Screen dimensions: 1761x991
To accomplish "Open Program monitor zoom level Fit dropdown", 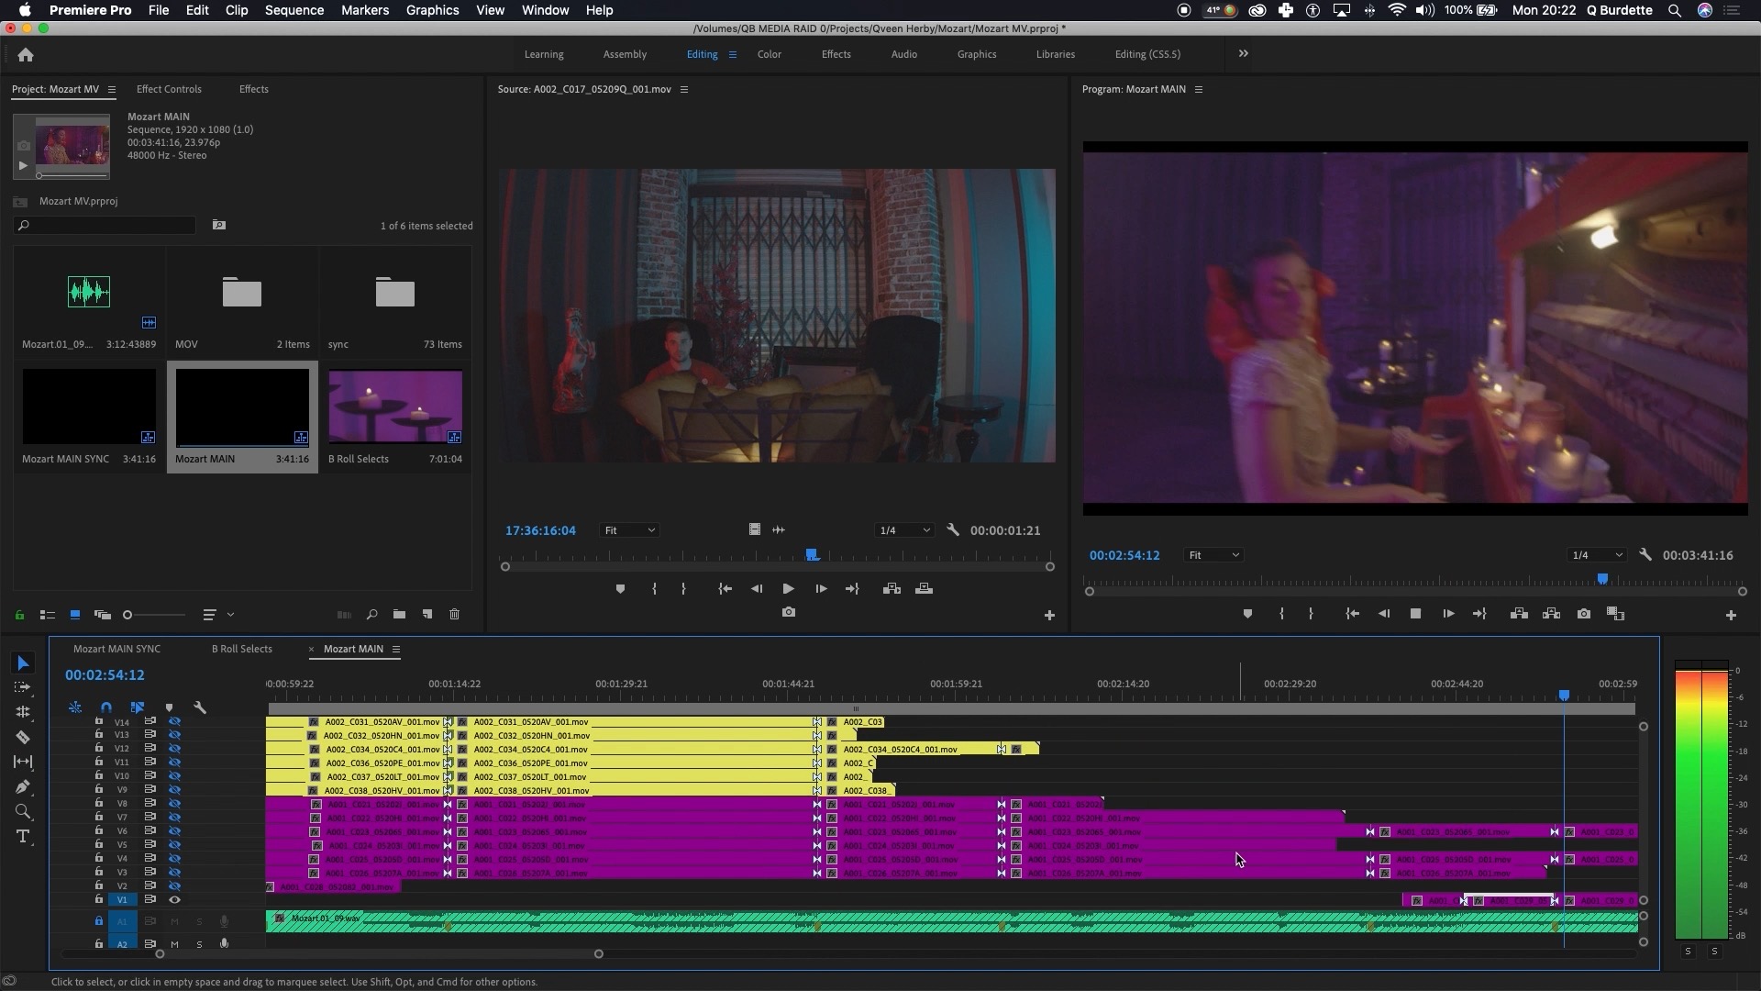I will coord(1213,555).
